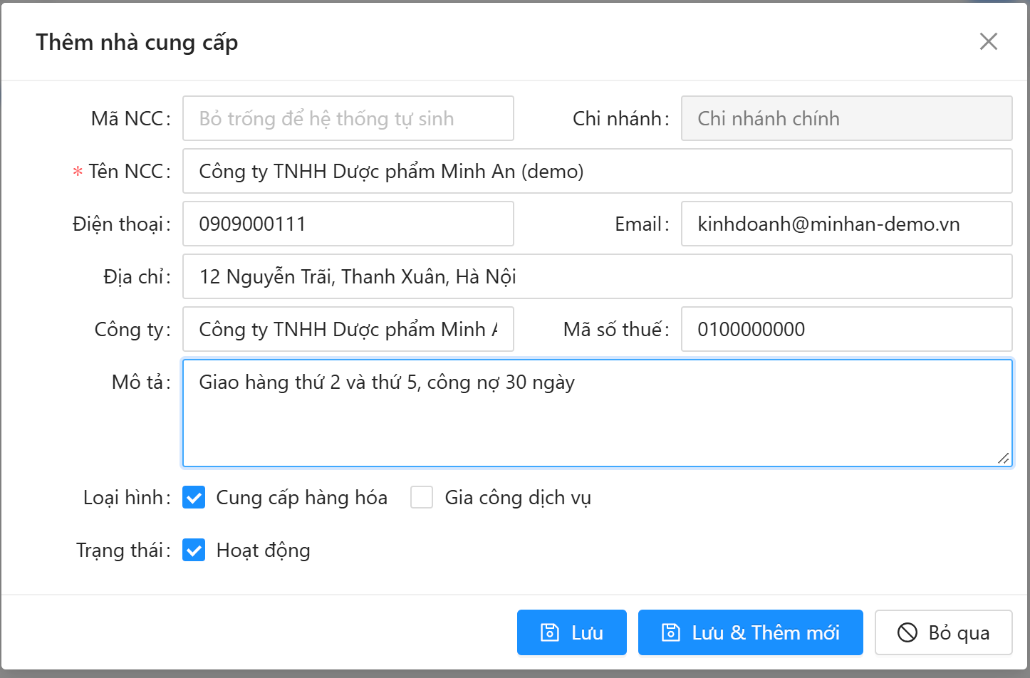
Task: Check the Gia công dịch vụ checkbox
Action: point(422,497)
